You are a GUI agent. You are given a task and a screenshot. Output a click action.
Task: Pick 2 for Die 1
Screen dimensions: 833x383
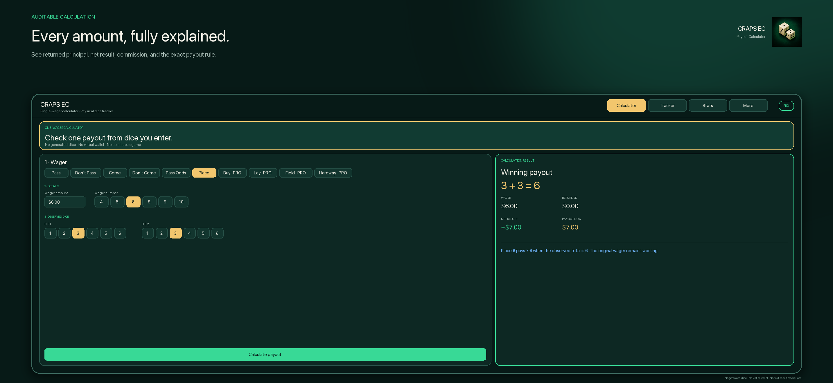(x=64, y=233)
